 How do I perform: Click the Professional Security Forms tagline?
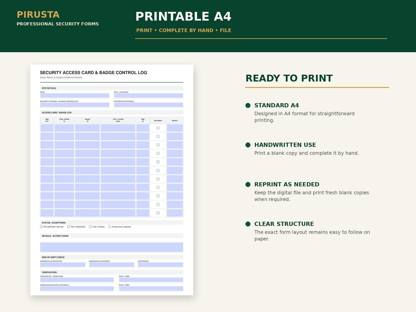point(58,24)
